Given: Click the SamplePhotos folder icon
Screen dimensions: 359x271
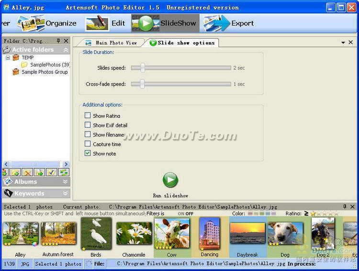Looking at the screenshot, I should [x=24, y=65].
